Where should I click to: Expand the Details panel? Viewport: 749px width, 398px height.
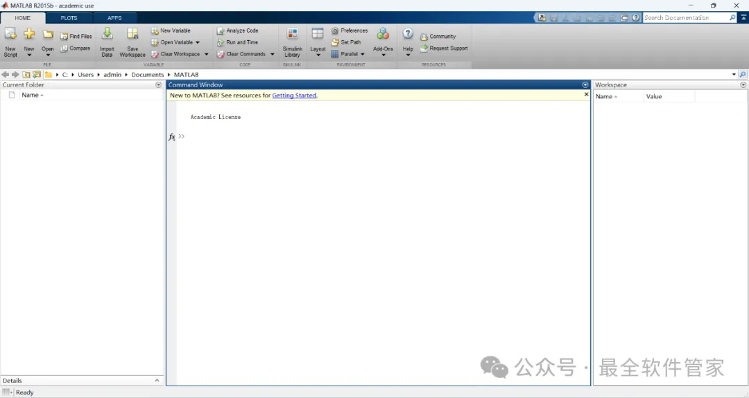tap(157, 381)
